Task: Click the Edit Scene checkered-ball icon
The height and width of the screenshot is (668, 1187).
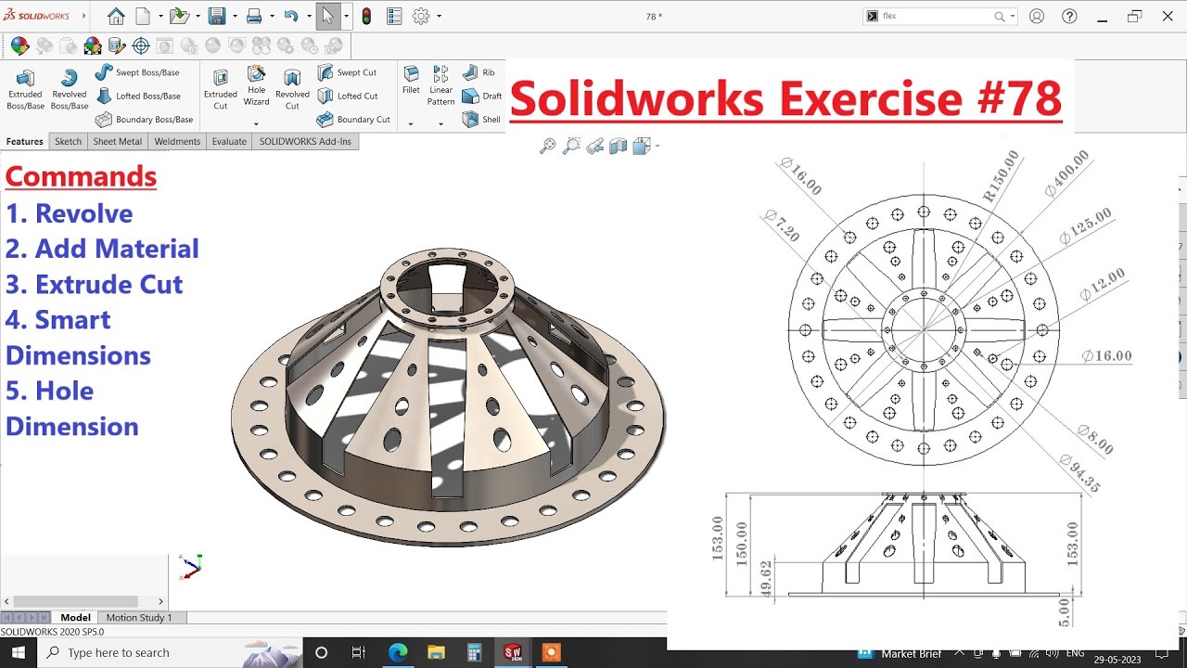Action: 93,45
